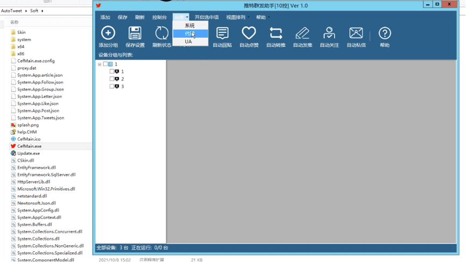Open the 视图排列 dropdown menu
Viewport: 466px width, 262px height.
point(238,17)
